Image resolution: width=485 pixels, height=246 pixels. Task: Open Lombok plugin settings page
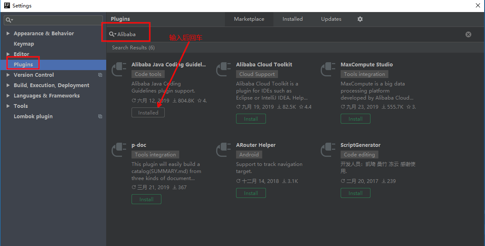[x=33, y=116]
